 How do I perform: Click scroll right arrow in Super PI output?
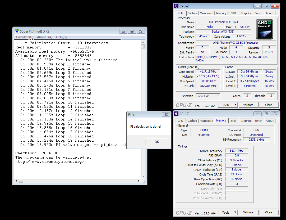[139, 181]
